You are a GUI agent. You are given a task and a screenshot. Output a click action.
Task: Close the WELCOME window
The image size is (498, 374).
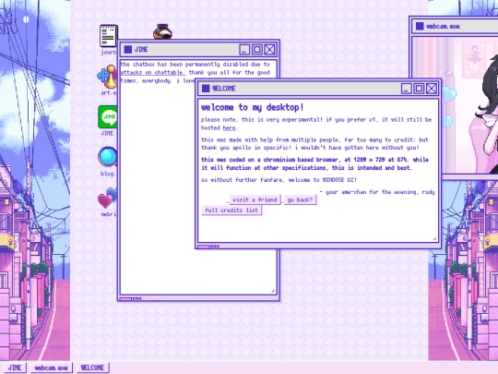point(432,89)
